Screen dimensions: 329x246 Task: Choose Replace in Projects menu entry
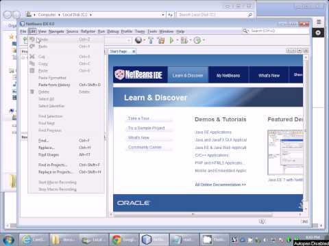pyautogui.click(x=66, y=172)
